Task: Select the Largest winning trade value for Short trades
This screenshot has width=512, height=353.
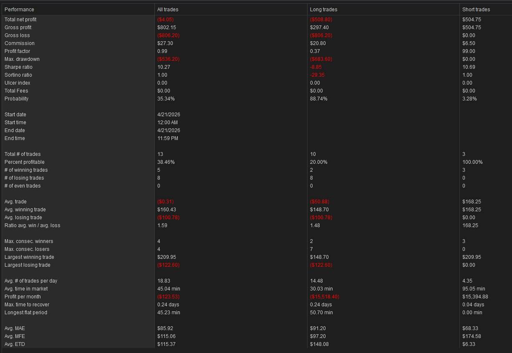Action: [472, 257]
